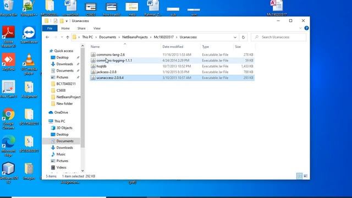Screen dimensions: 352x198
Task: Click navigation pane scrollbar up arrow
Action: (x=82, y=46)
